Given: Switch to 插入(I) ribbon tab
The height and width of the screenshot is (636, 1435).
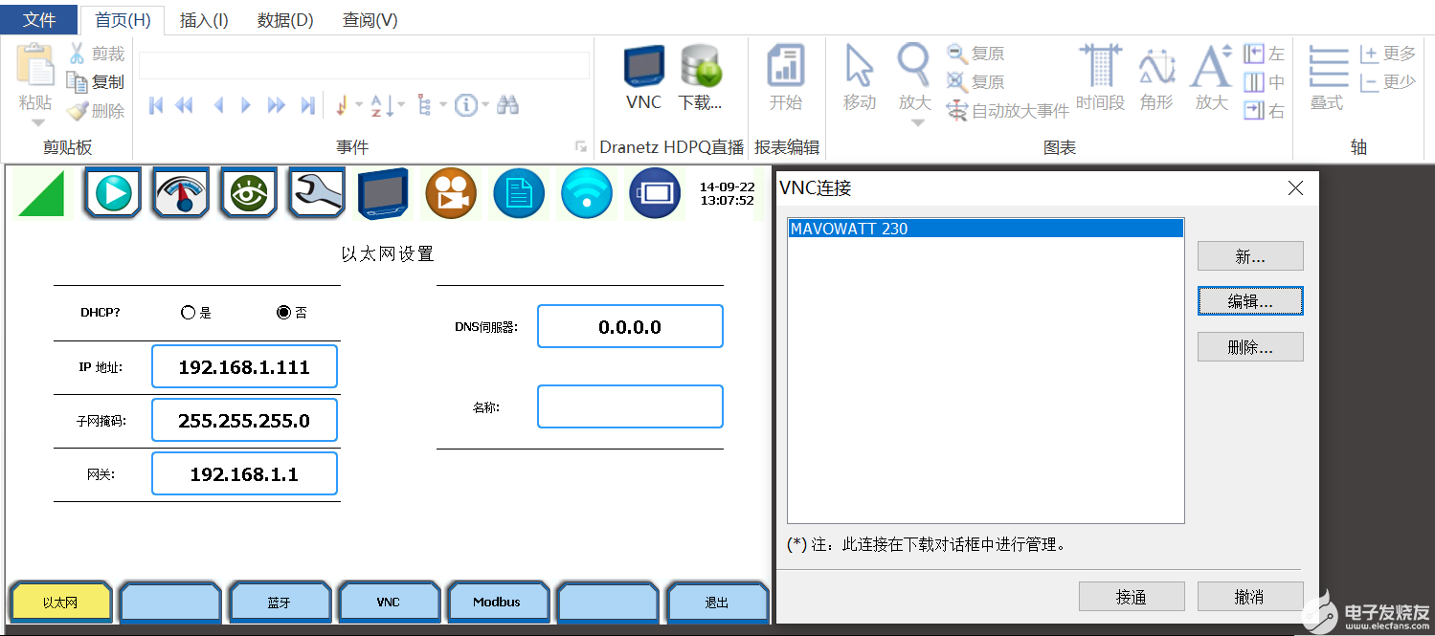Looking at the screenshot, I should coord(204,19).
